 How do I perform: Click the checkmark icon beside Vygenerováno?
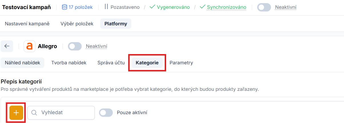pyautogui.click(x=152, y=7)
